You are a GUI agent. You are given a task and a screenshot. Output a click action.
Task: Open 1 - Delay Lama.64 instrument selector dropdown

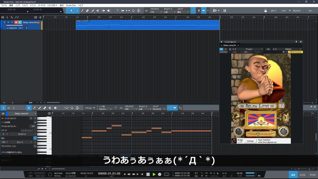point(230,45)
